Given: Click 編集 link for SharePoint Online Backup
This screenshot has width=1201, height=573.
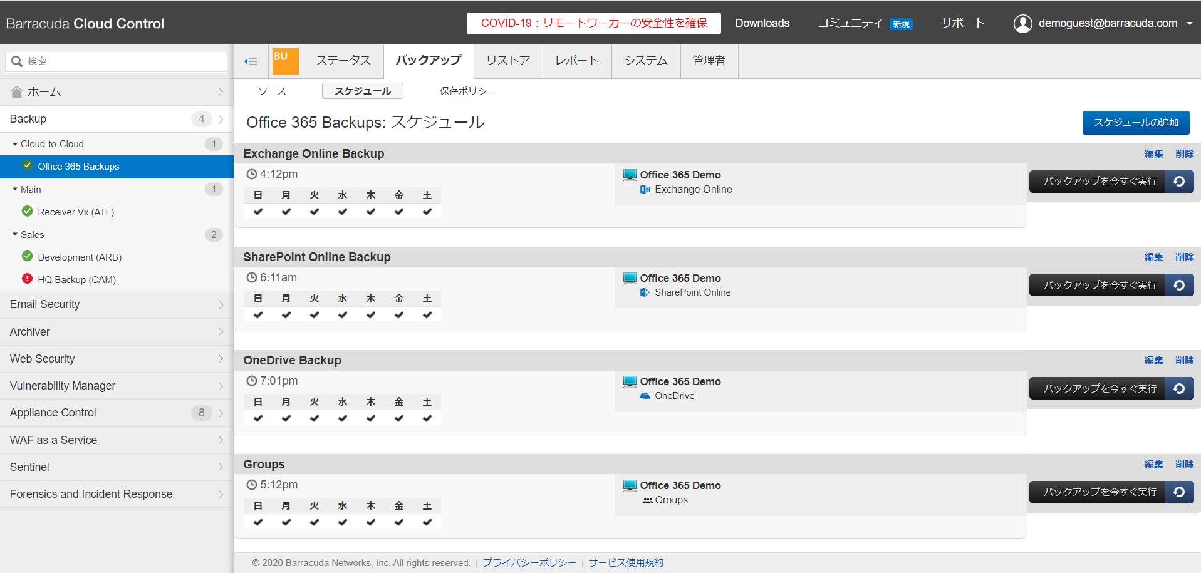Looking at the screenshot, I should point(1153,257).
